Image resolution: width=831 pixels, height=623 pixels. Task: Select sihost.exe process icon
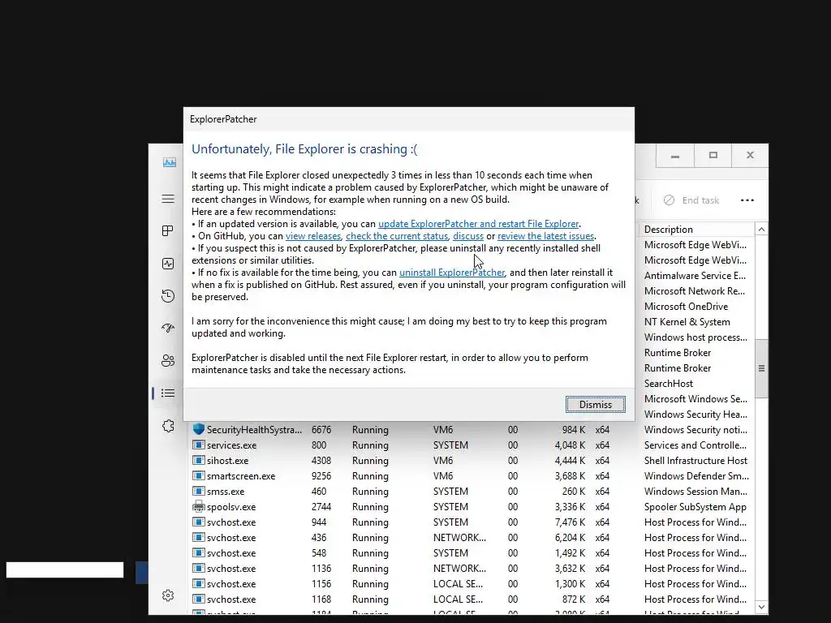click(199, 461)
